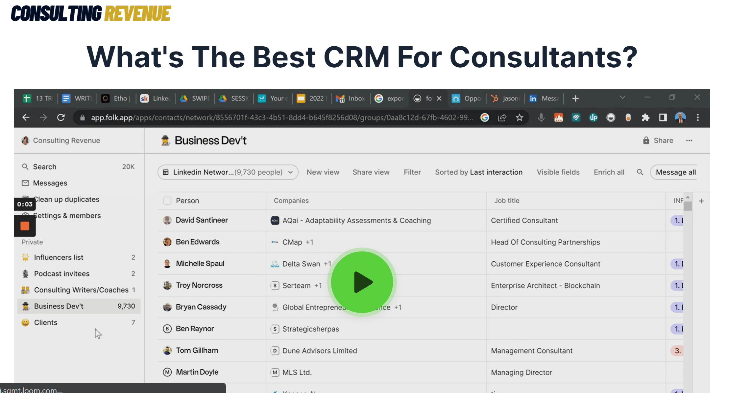Viewport: 729px width, 393px height.
Task: Reload the page in browser
Action: coord(61,118)
